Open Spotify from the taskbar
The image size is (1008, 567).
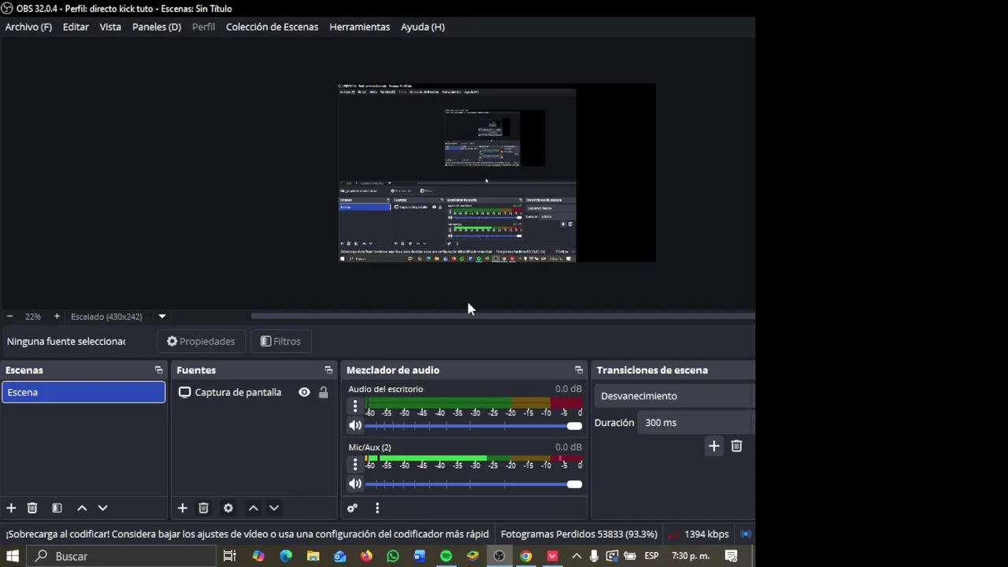(446, 556)
